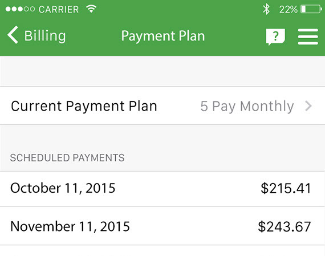Tap the Wi-Fi signal icon
The width and height of the screenshot is (325, 256).
pos(91,9)
